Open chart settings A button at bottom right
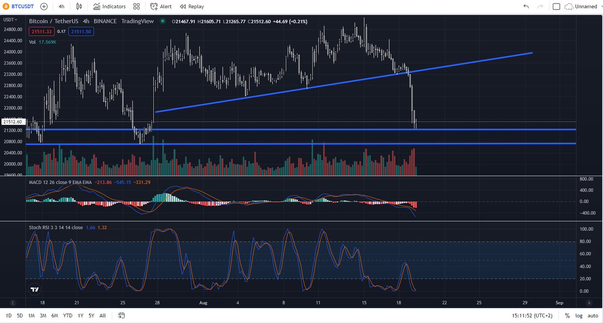 coord(589,303)
